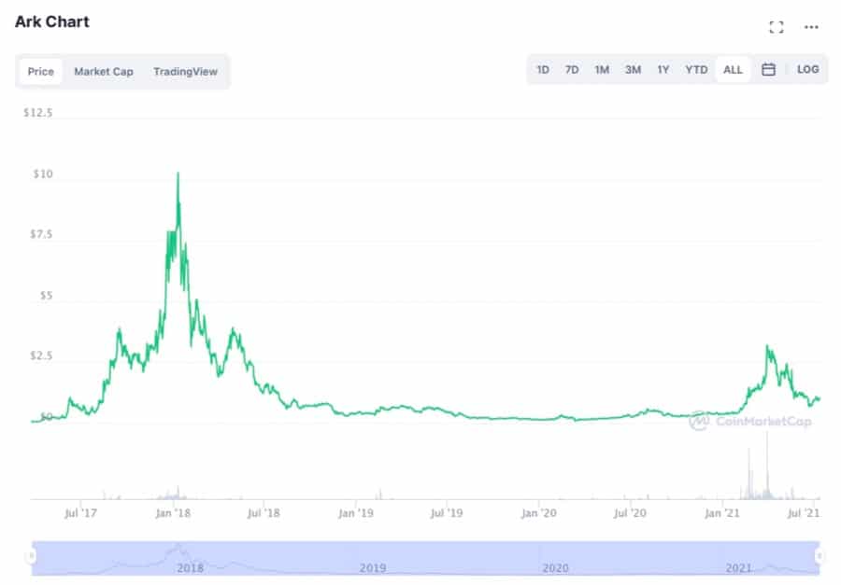Open the calendar date range picker
The width and height of the screenshot is (841, 585).
click(768, 70)
